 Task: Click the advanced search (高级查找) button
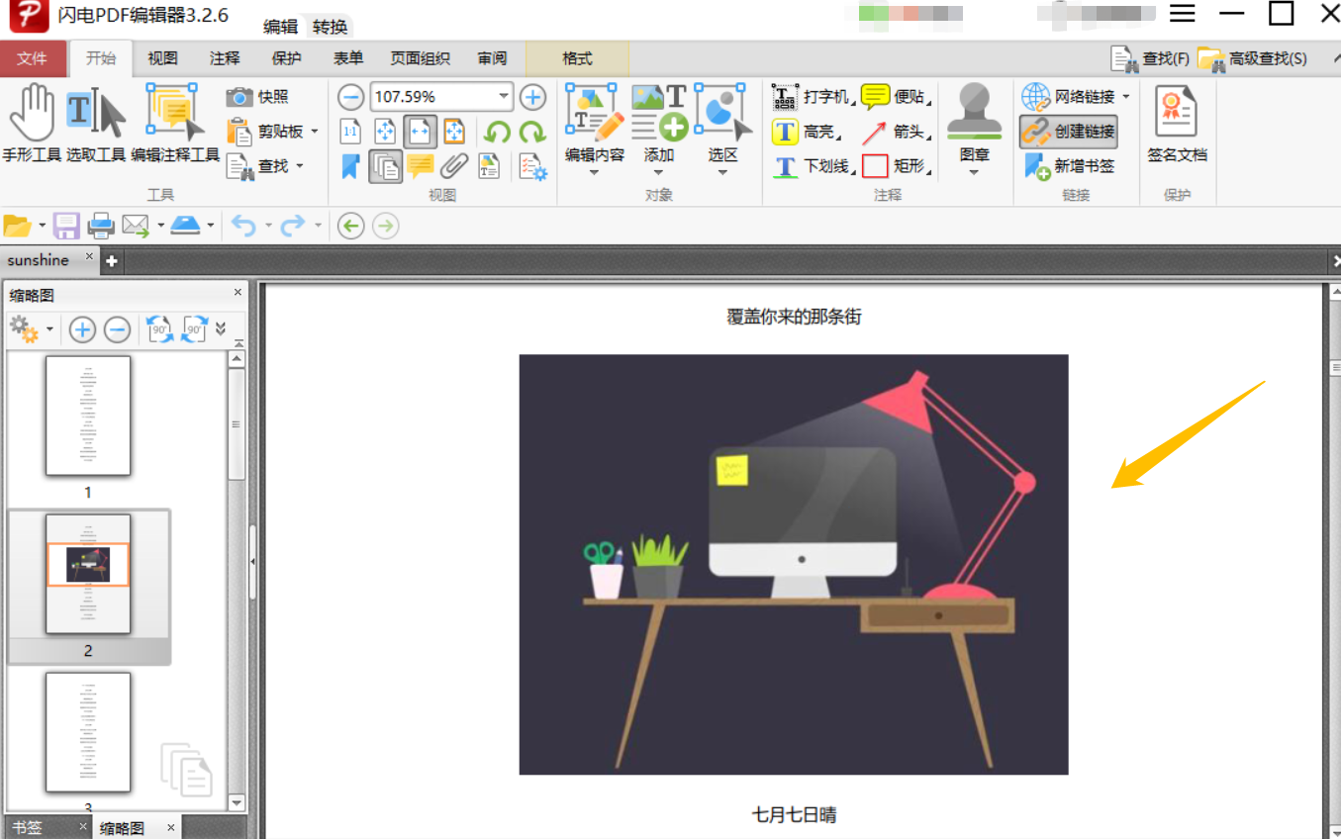(1252, 58)
